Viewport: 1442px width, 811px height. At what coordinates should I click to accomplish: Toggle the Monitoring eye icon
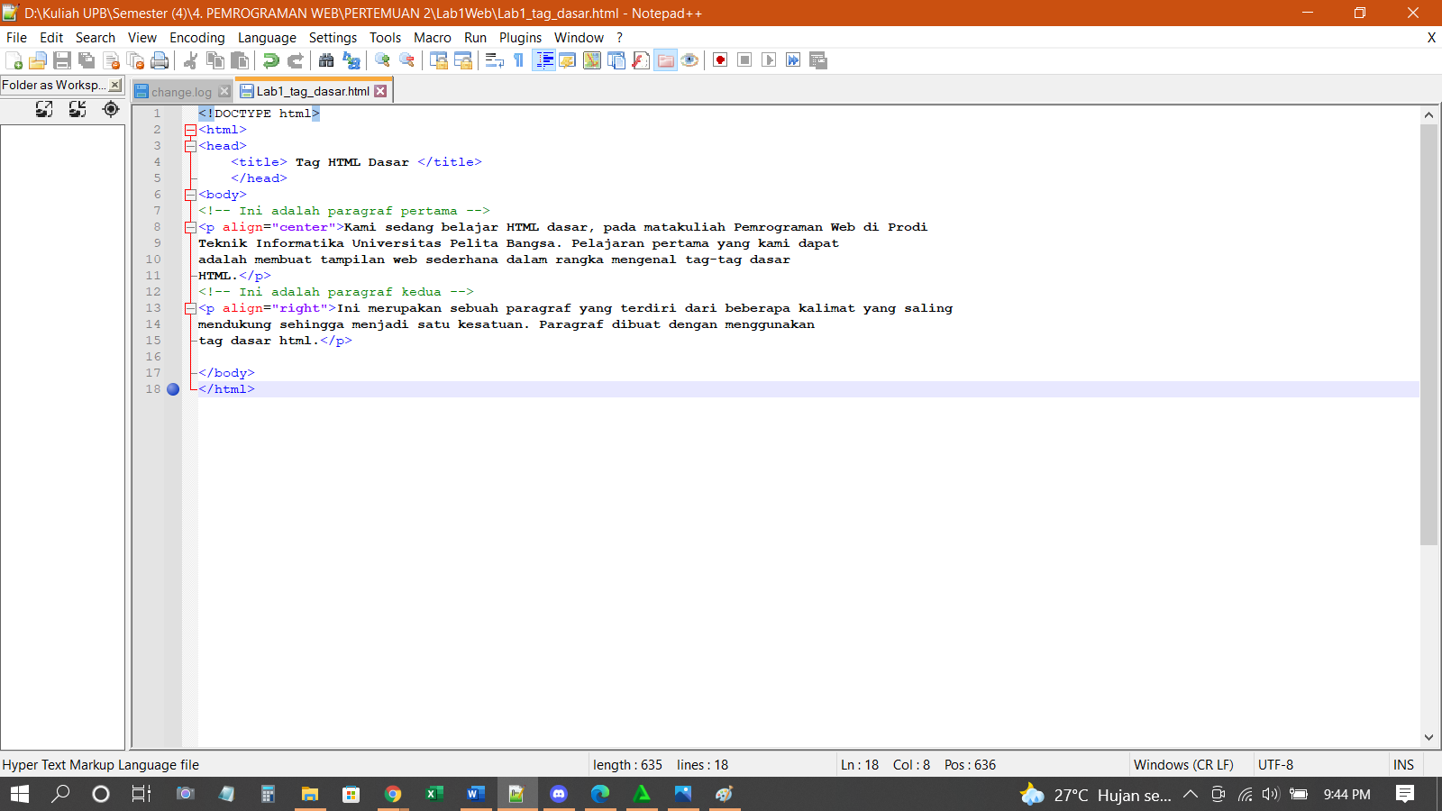point(689,60)
